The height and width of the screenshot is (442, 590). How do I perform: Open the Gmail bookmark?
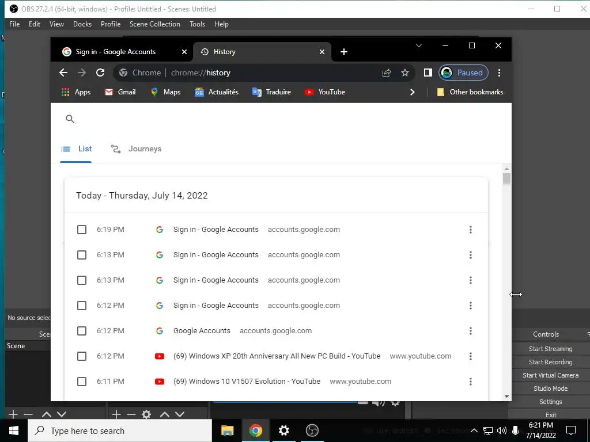[120, 92]
